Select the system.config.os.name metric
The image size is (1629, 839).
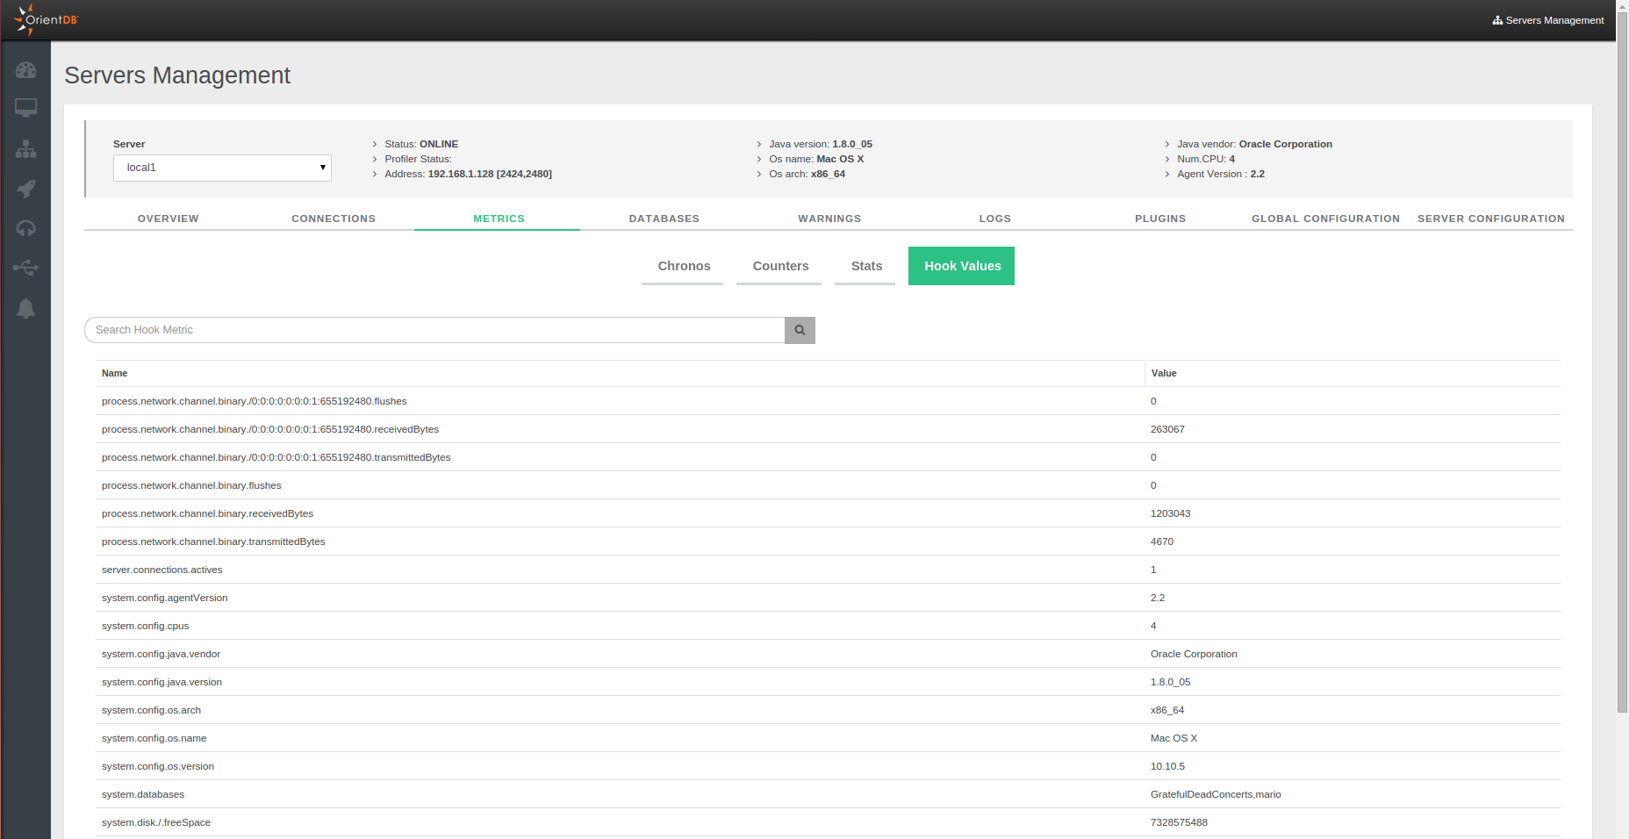pos(154,738)
